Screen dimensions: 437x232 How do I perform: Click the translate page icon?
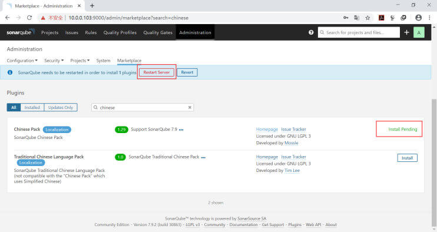pos(356,18)
